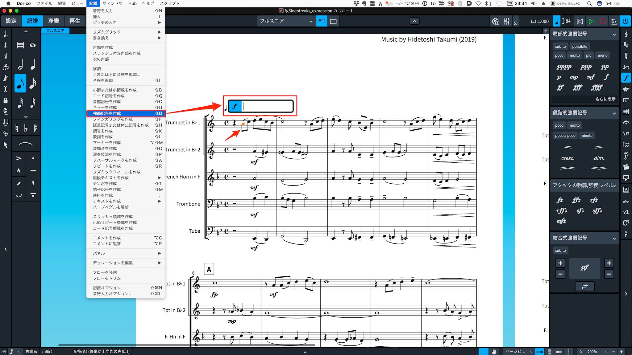
Task: Choose 歌詞を作成 from the menu
Action: 126,137
